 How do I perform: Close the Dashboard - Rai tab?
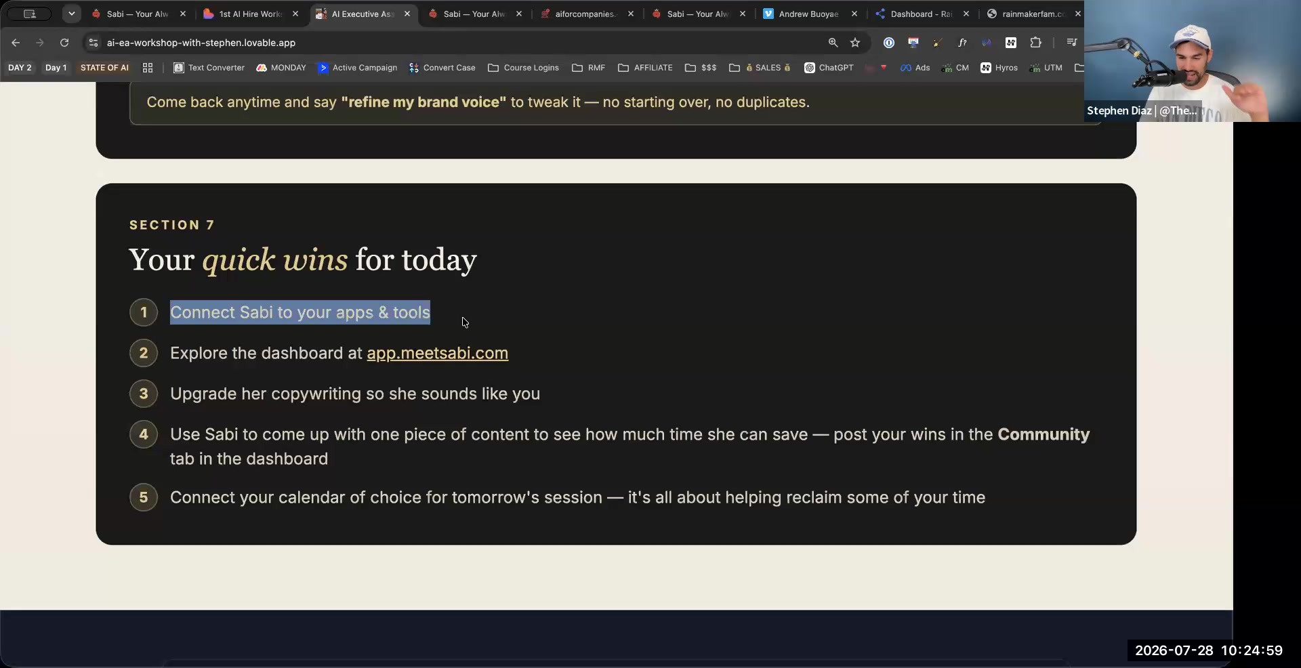pyautogui.click(x=966, y=14)
